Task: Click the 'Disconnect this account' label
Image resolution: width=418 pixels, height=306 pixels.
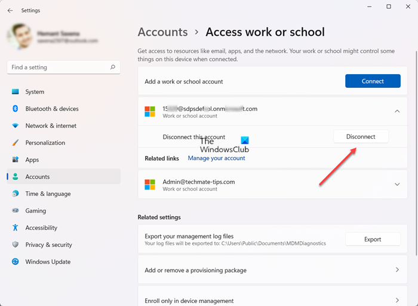Action: pyautogui.click(x=194, y=137)
